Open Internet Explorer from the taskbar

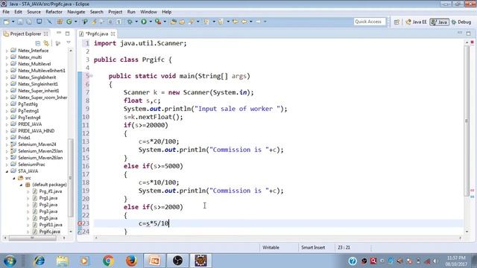pos(40,261)
